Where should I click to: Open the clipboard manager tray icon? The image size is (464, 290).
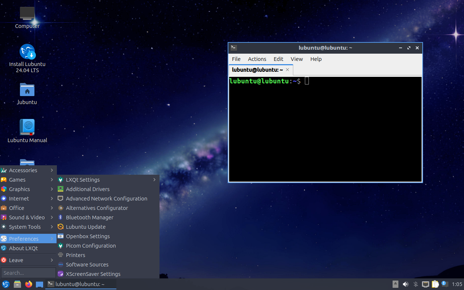(435, 284)
